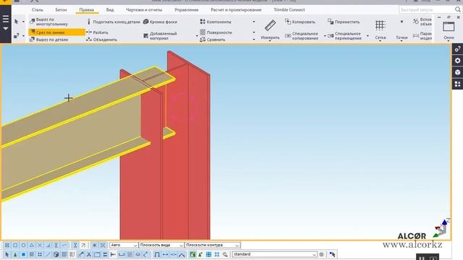Toggle select grid switch
This screenshot has height=260, width=463.
click(x=64, y=254)
